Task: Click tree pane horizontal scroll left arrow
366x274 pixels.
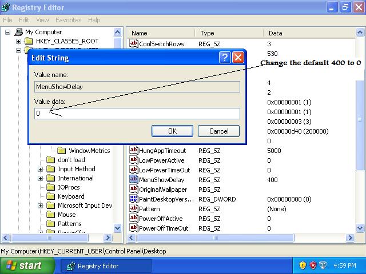Action: point(6,238)
